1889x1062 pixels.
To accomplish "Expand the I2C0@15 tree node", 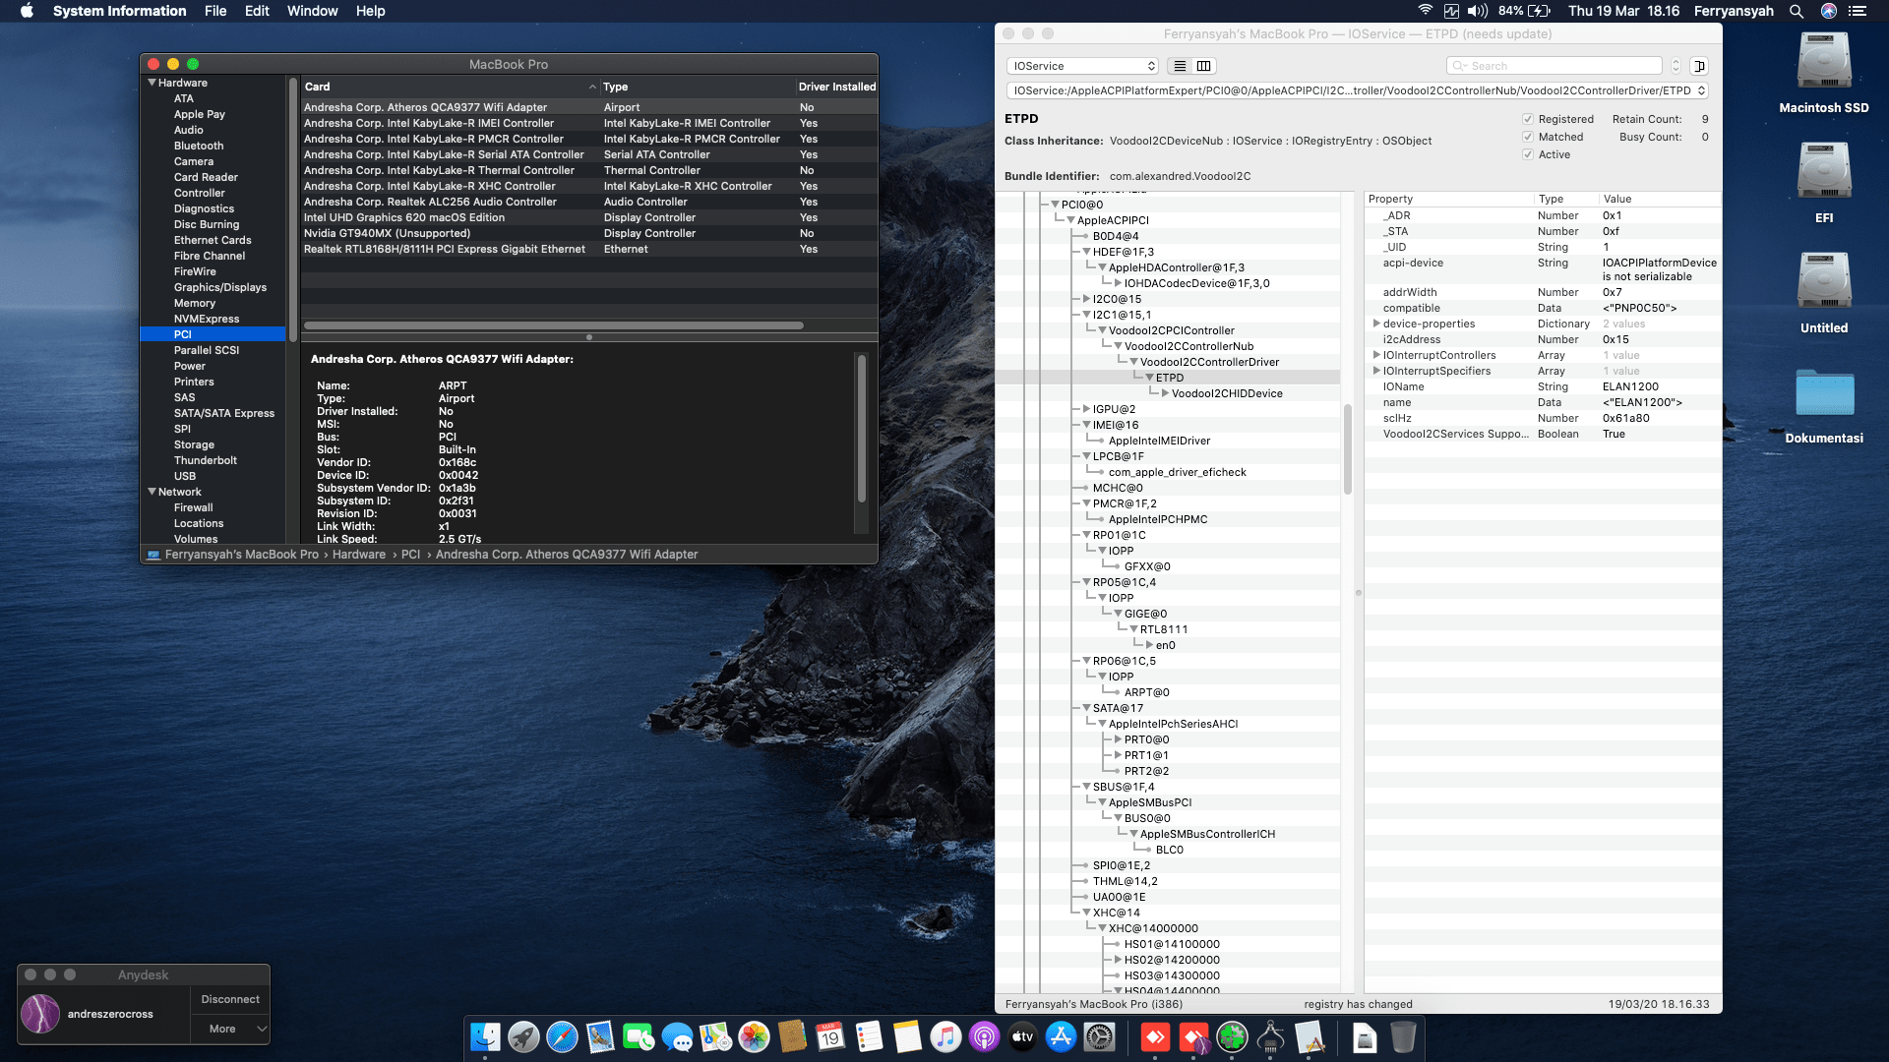I will pyautogui.click(x=1086, y=299).
